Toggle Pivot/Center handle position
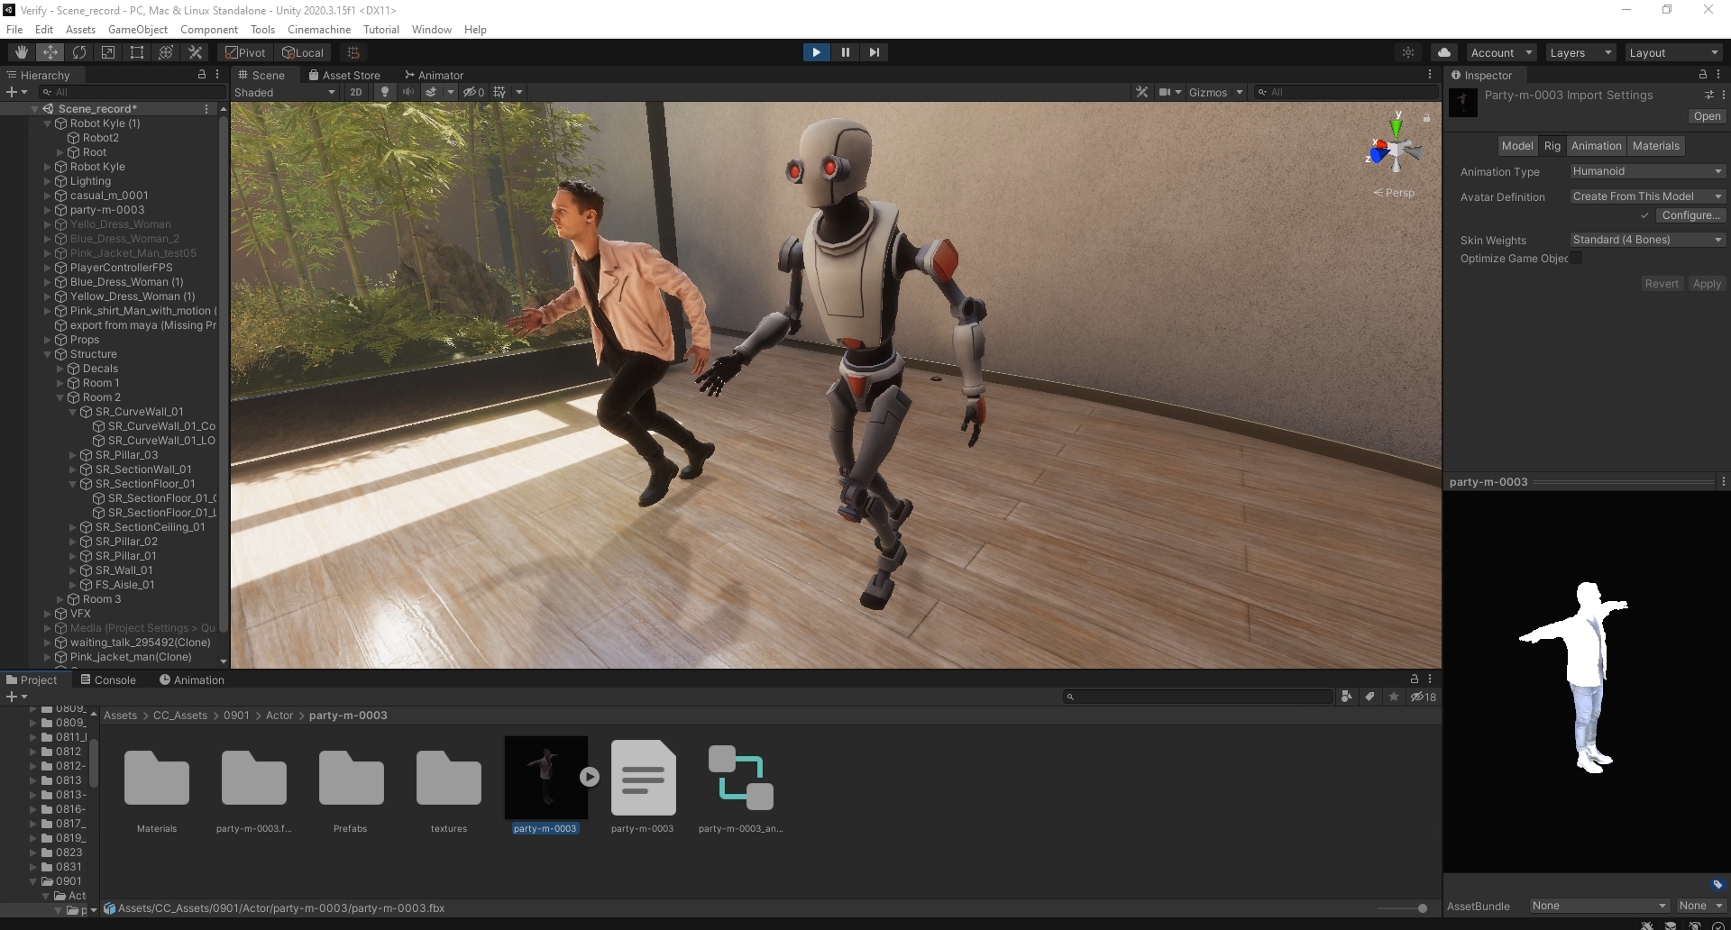1731x930 pixels. click(245, 52)
